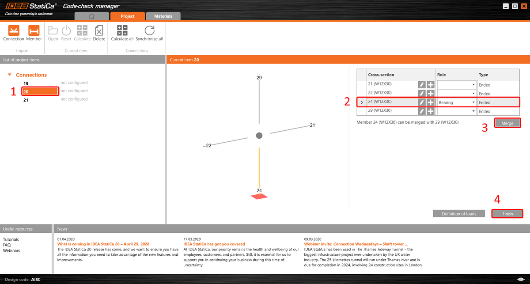530x284 pixels.
Task: Click the home tab house icon
Action: click(91, 15)
